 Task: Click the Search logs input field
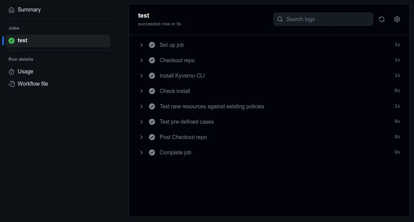[327, 19]
